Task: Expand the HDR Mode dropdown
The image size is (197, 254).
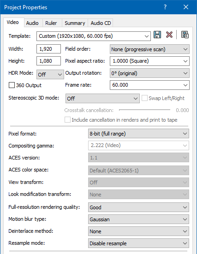Action: point(50,75)
